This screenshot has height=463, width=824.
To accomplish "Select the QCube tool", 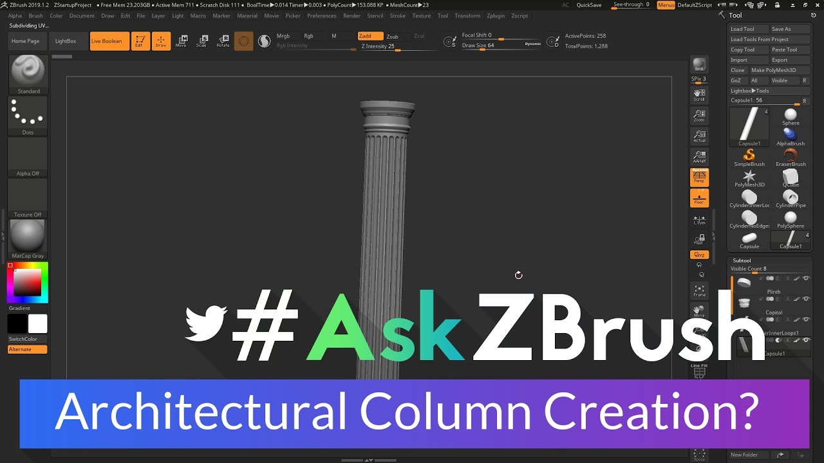I will (791, 179).
